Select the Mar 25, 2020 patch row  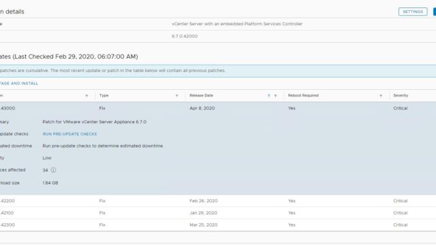218,225
